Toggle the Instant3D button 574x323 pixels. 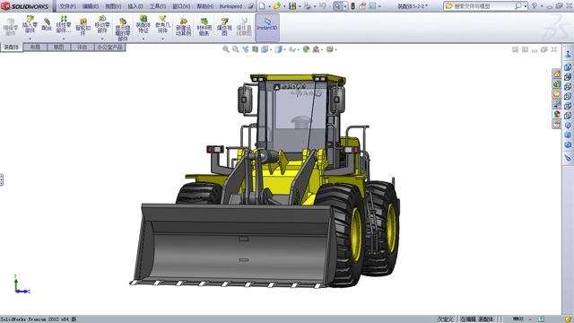(267, 28)
